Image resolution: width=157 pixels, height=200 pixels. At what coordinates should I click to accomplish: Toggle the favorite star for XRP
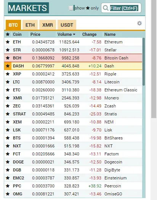click(x=8, y=74)
